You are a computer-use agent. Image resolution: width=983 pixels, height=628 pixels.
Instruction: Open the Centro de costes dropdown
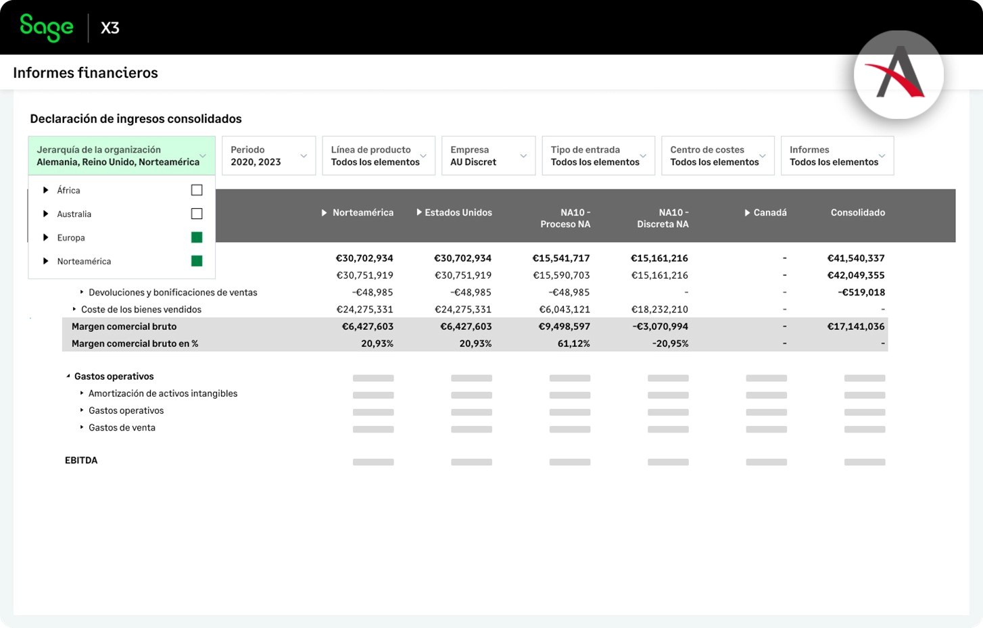click(x=717, y=156)
